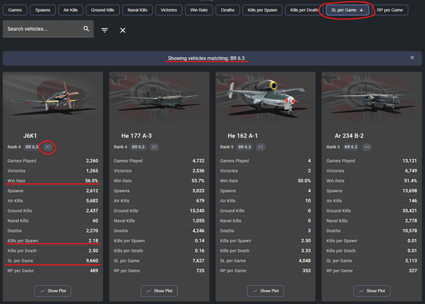
Task: Toggle SL per Game sort direction
Action: point(348,10)
